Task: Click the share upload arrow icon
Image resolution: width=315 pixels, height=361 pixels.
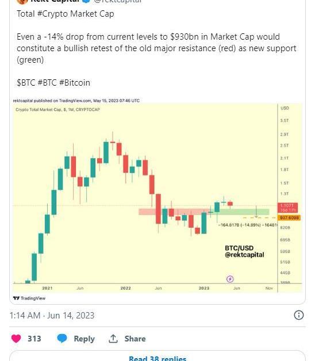Action: [113, 339]
